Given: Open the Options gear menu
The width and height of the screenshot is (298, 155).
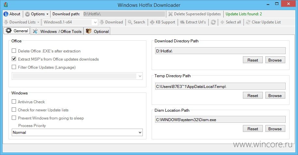Looking at the screenshot, I should pyautogui.click(x=28, y=14).
